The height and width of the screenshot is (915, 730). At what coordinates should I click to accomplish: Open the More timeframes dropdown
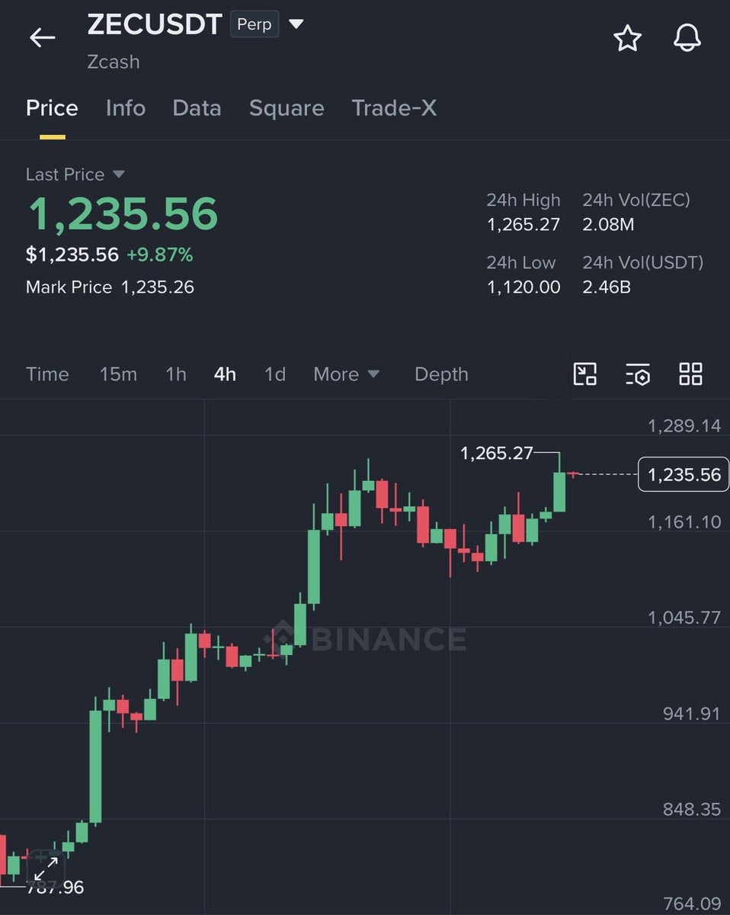346,374
